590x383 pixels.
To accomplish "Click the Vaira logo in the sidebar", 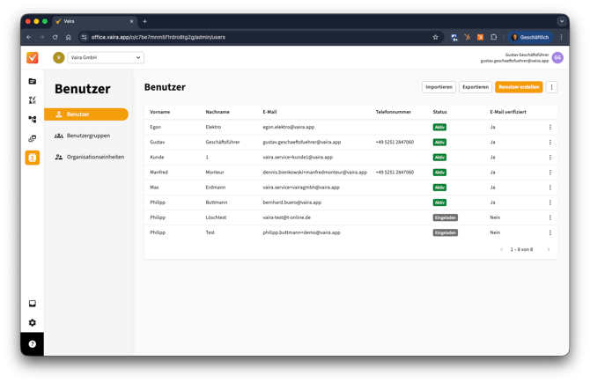I will (x=33, y=58).
